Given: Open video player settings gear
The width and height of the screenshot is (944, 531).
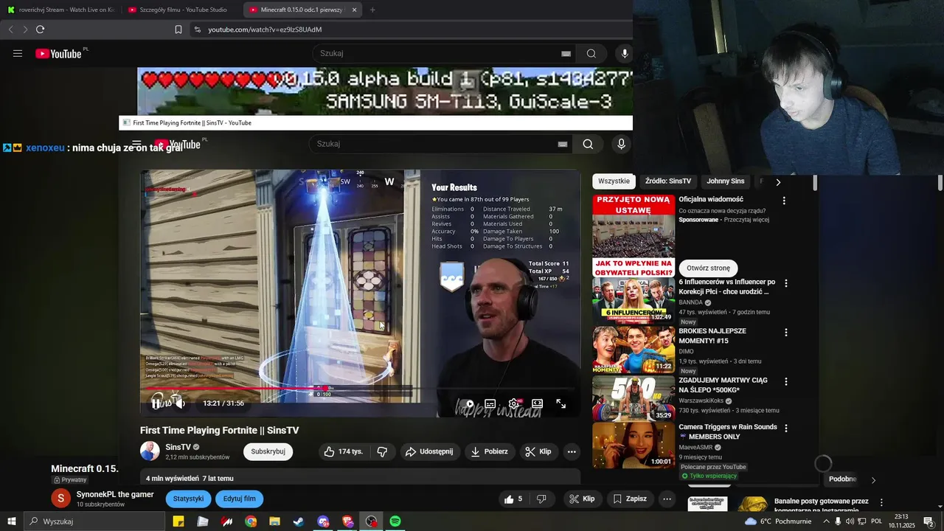Looking at the screenshot, I should [514, 404].
